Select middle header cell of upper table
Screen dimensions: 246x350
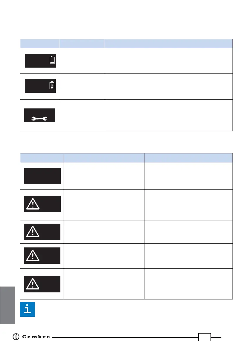tap(82, 43)
